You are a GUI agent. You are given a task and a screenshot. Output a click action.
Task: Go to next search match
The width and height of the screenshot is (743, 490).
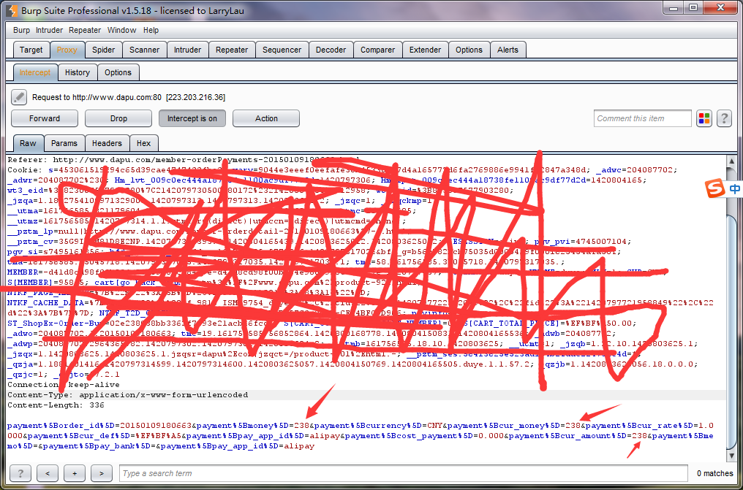pyautogui.click(x=102, y=473)
